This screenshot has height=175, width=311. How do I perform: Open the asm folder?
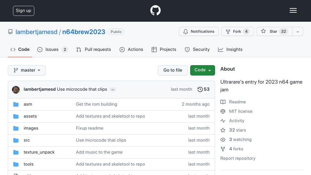(28, 104)
